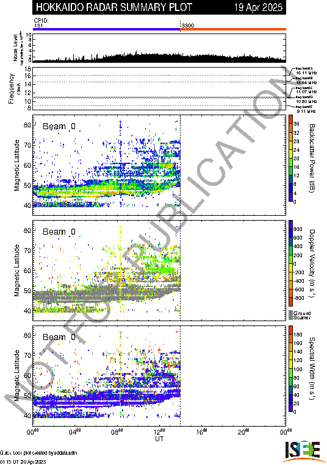This screenshot has height=465, width=327.
Task: Click the 14.64 MHz frequency band label
Action: [306, 82]
